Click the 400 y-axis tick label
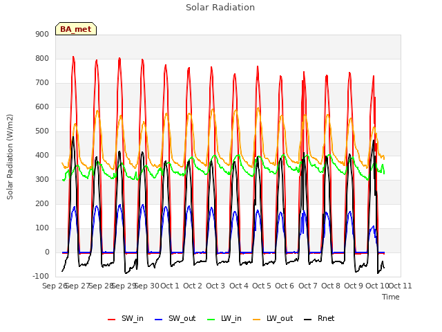 42,155
